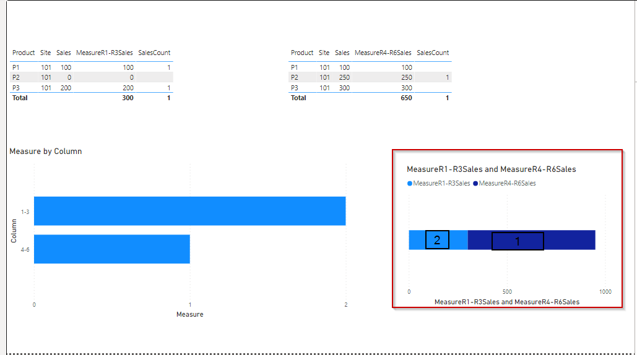
Task: Click Site header in right table
Action: pyautogui.click(x=324, y=53)
